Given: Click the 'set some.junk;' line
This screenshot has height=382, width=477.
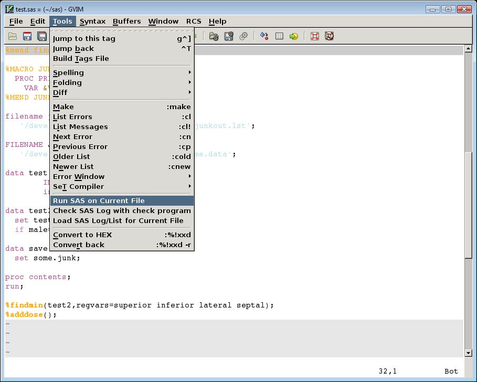Looking at the screenshot, I should (47, 258).
